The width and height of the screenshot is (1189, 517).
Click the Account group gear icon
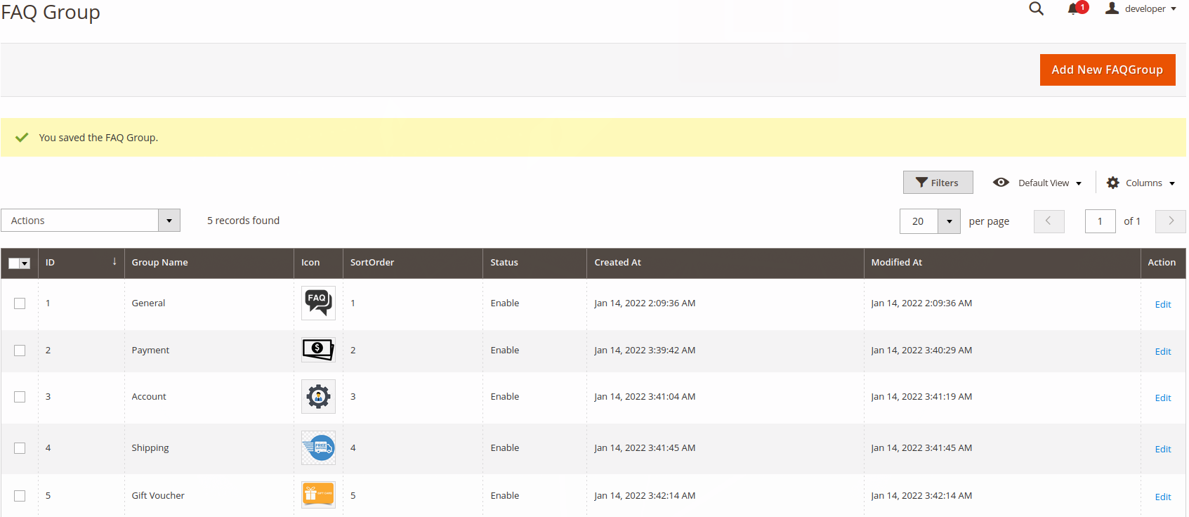point(318,396)
